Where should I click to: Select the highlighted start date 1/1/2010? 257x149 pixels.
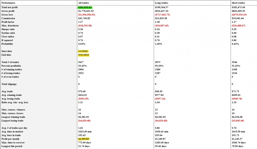coord(83,51)
